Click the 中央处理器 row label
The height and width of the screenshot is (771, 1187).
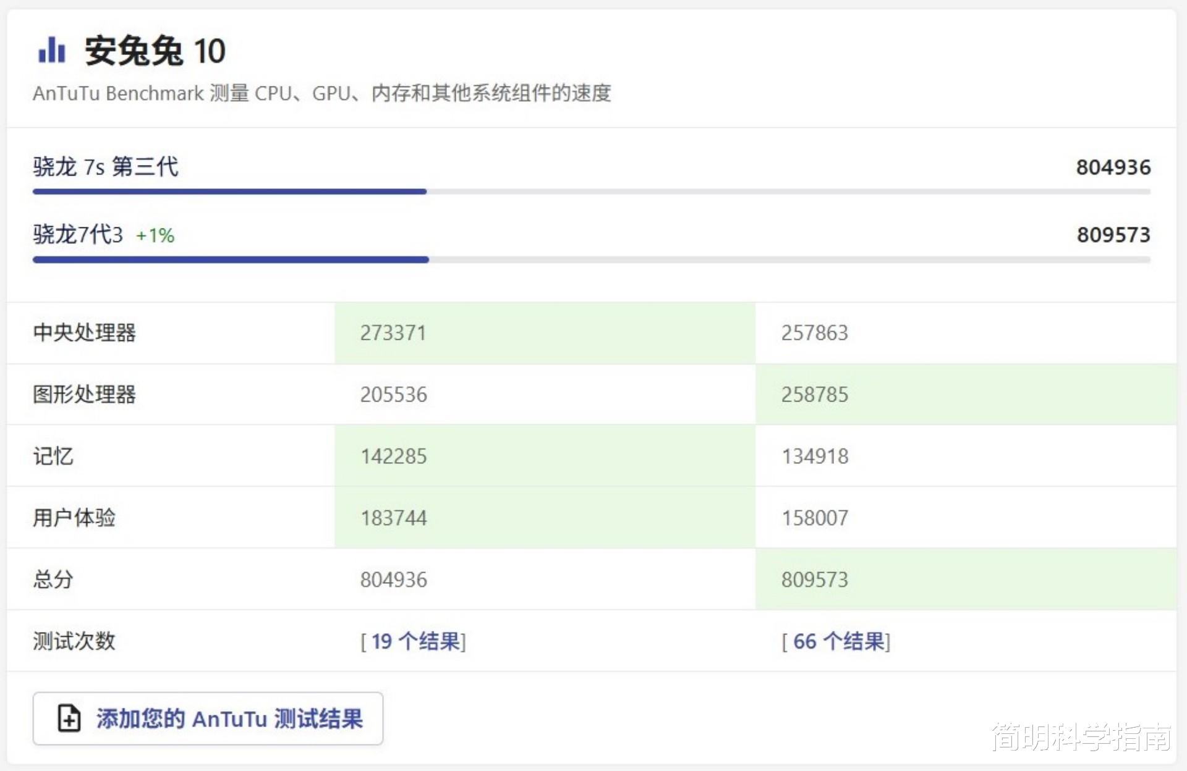[85, 333]
